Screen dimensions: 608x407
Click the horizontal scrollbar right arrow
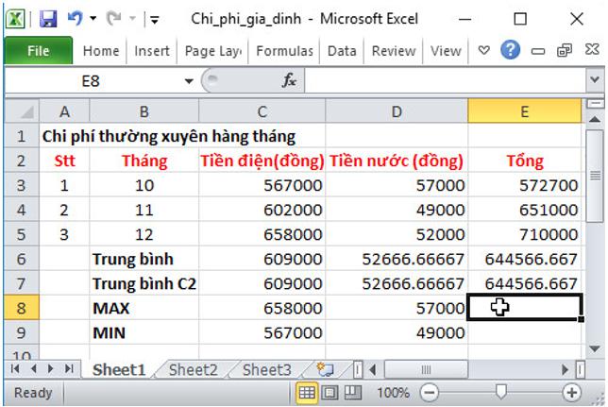(x=565, y=369)
